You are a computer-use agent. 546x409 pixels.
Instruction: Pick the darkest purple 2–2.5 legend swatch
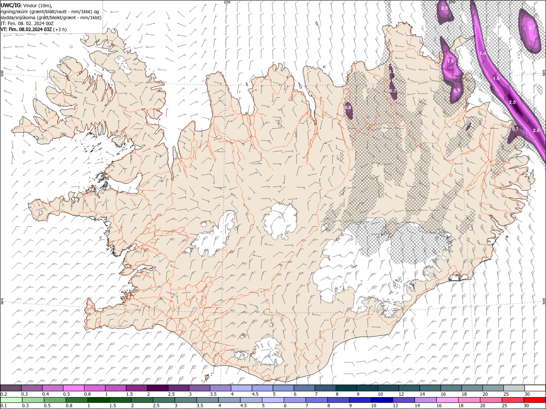(157, 388)
